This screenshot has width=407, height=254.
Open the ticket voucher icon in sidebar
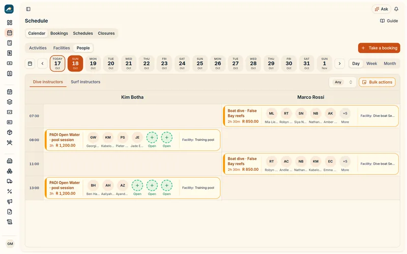pos(10,112)
